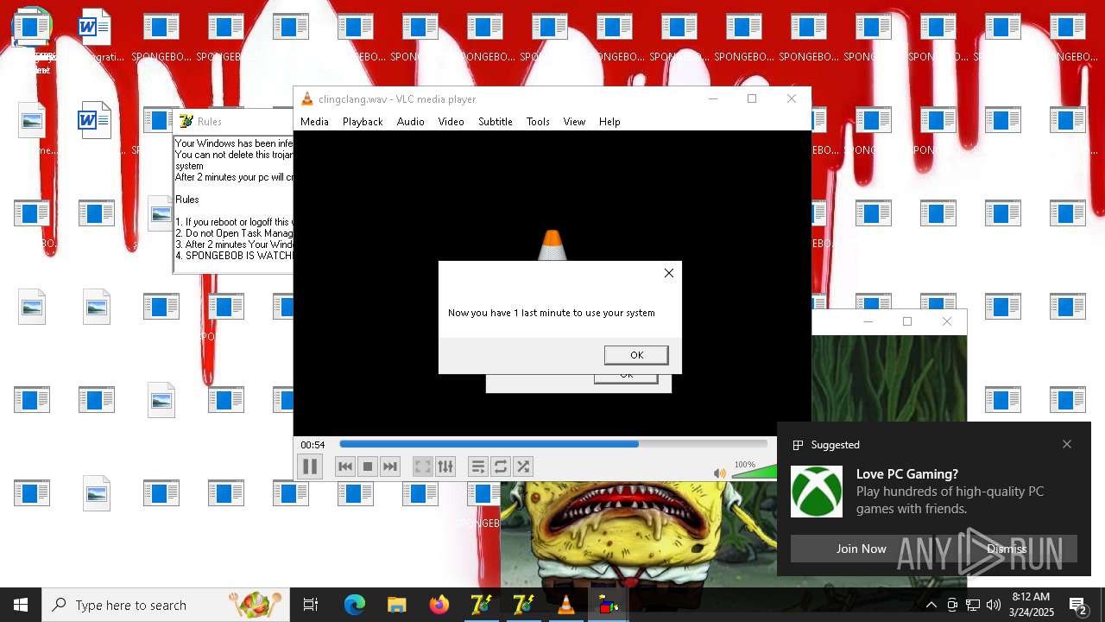Open the Audio menu

click(x=410, y=122)
